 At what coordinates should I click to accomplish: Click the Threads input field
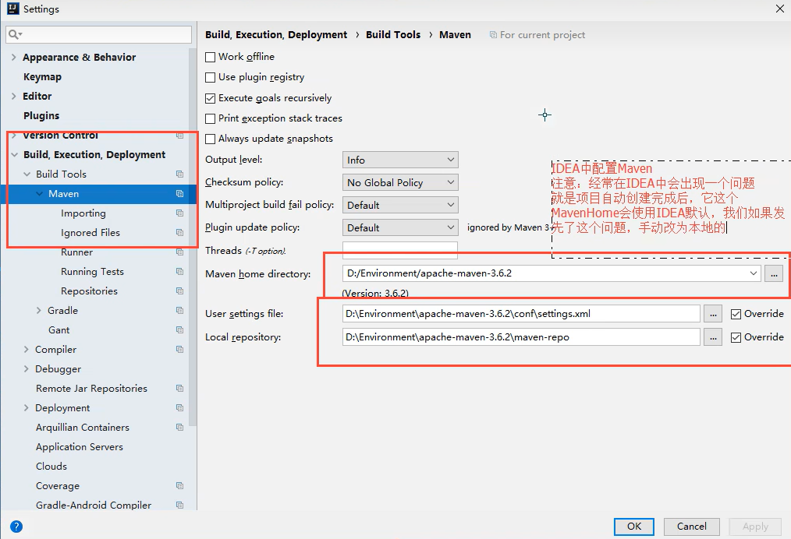(400, 250)
